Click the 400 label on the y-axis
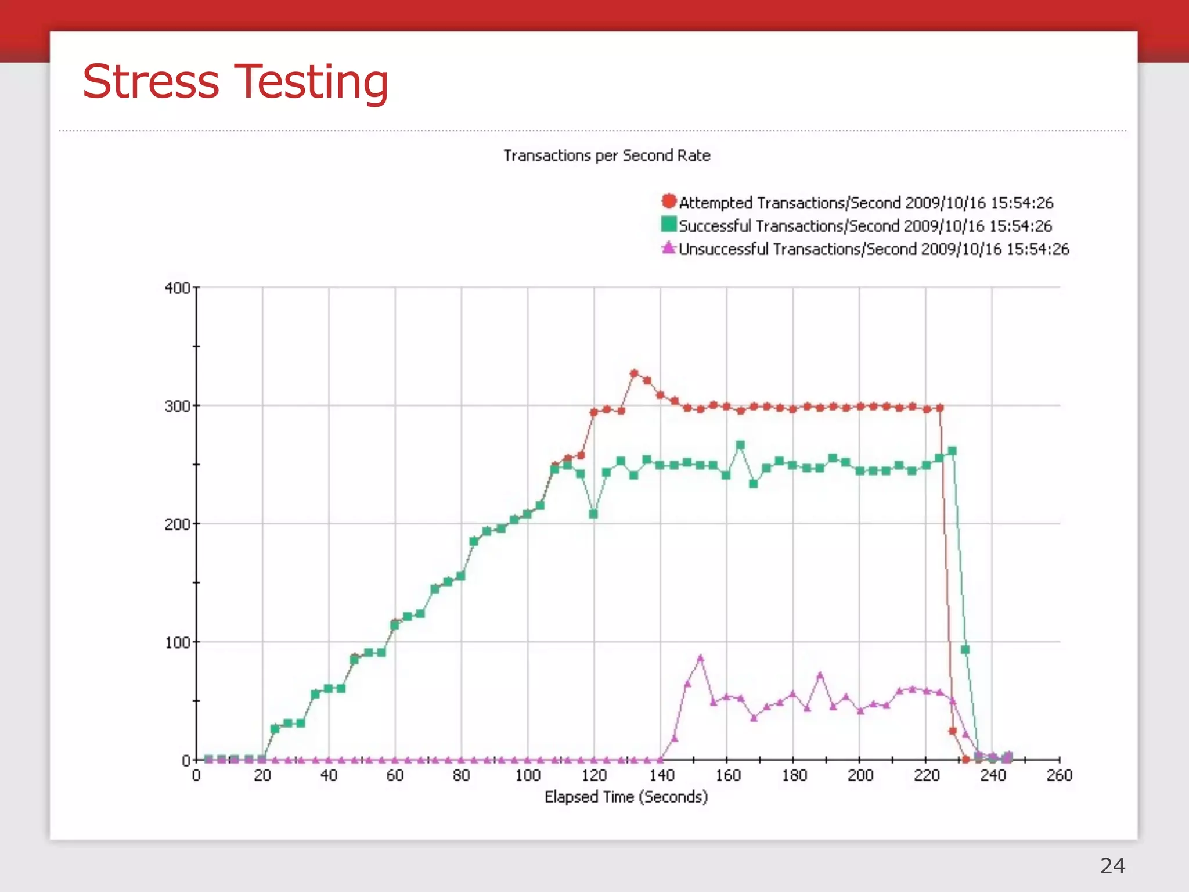 (x=176, y=288)
